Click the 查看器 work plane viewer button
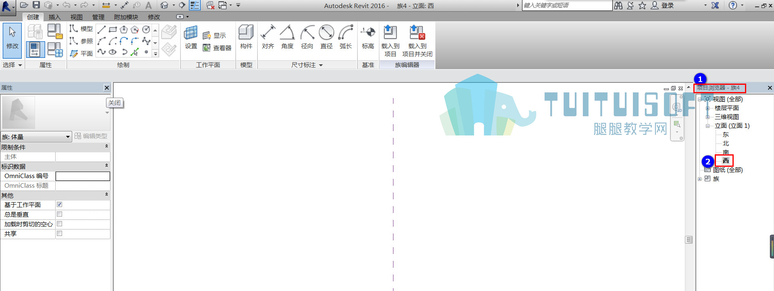 point(217,48)
